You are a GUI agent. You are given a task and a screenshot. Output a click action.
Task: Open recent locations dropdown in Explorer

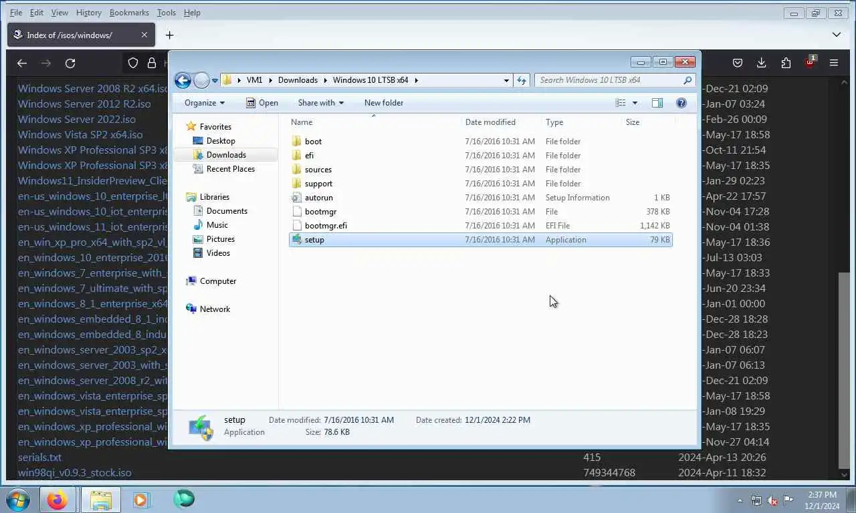[215, 81]
